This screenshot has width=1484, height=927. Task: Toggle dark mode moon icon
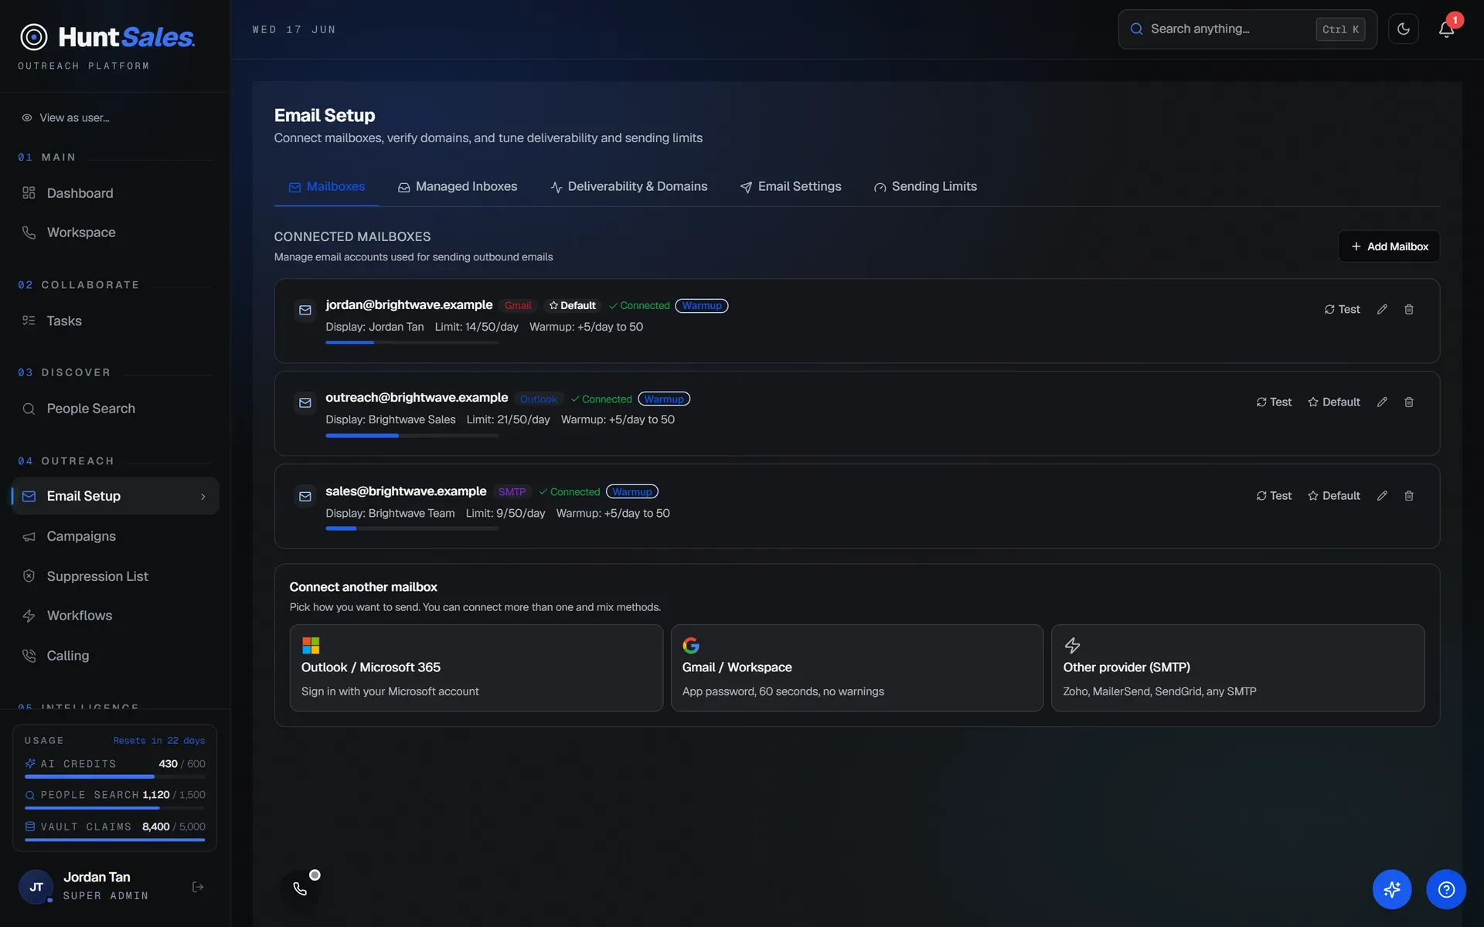[x=1403, y=29]
